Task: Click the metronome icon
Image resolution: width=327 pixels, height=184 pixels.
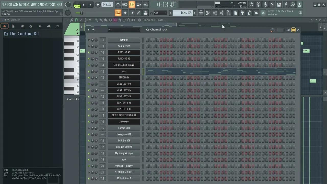Action: (x=118, y=5)
